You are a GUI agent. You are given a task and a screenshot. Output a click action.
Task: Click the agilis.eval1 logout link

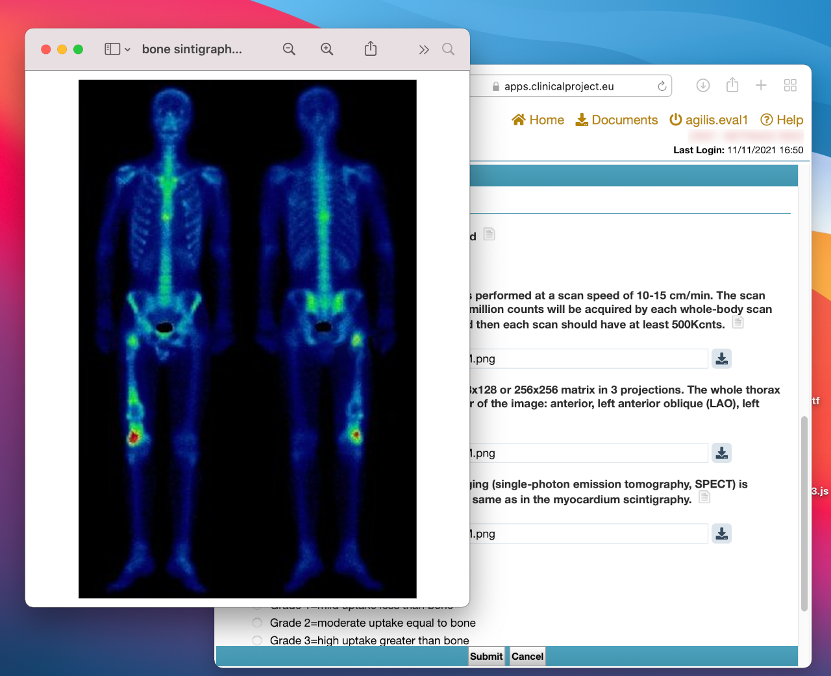pyautogui.click(x=709, y=119)
